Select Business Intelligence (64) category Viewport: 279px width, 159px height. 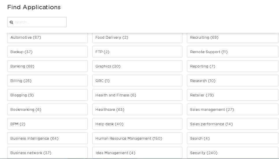(x=47, y=139)
